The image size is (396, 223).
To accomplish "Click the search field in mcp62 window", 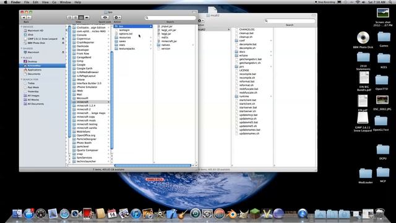I will [x=290, y=21].
